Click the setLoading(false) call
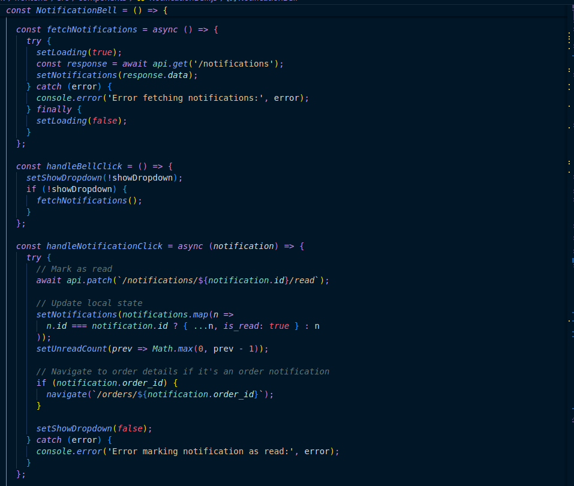 coord(82,121)
